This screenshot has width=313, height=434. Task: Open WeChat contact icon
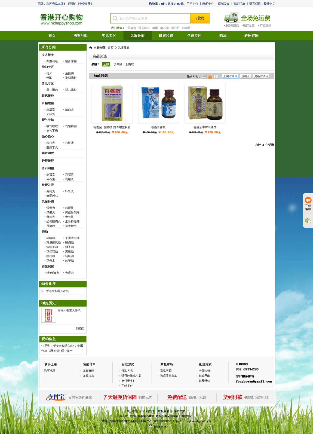(308, 221)
